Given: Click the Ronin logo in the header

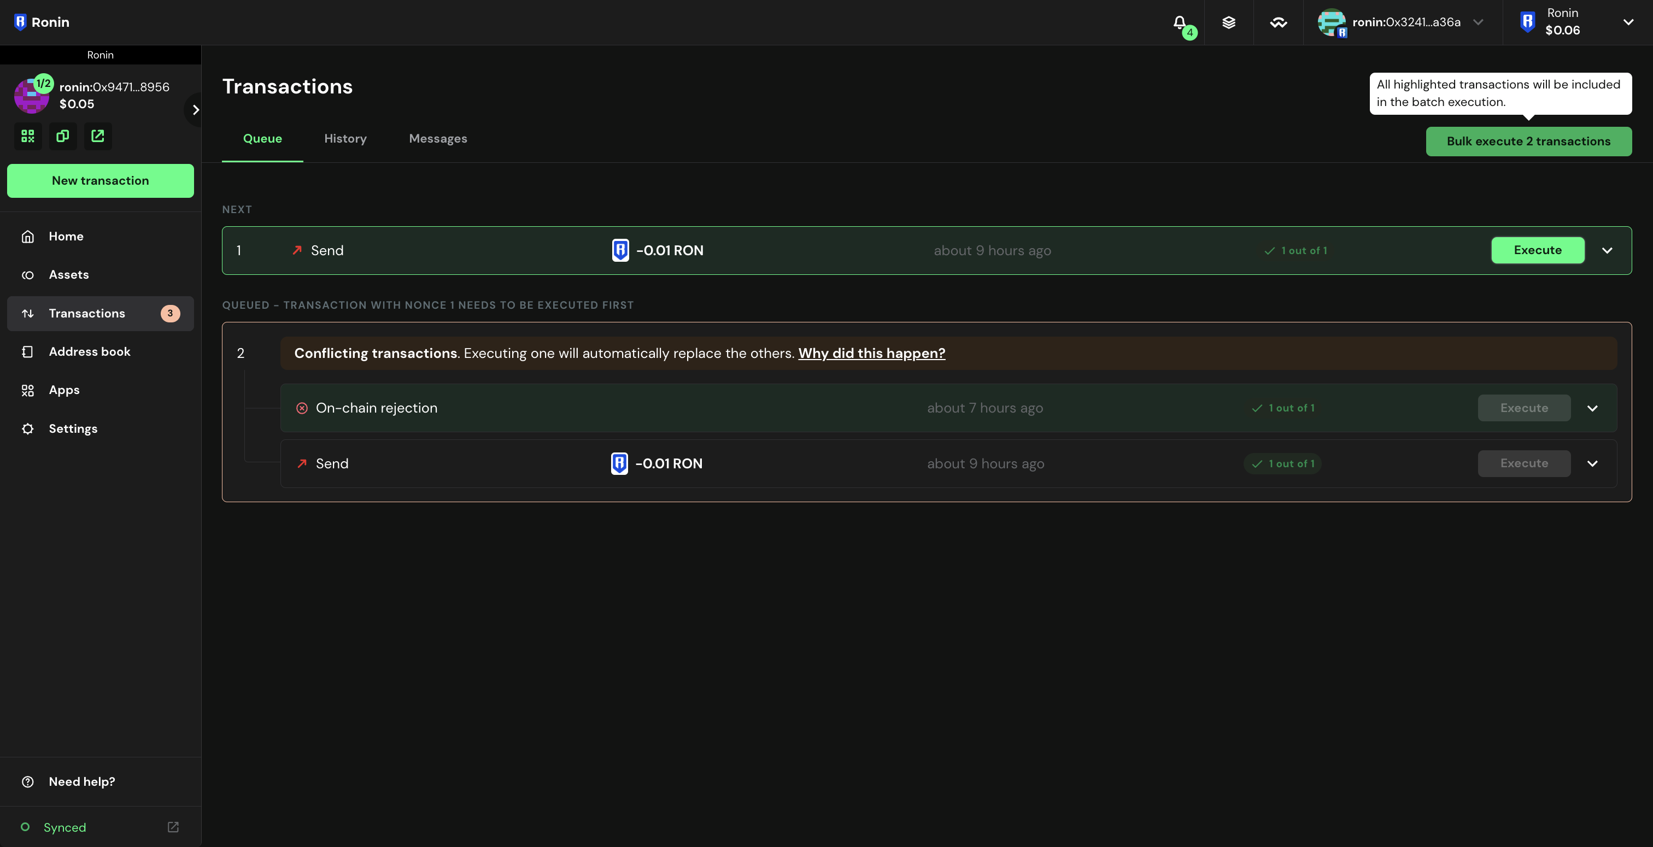Looking at the screenshot, I should (x=42, y=22).
